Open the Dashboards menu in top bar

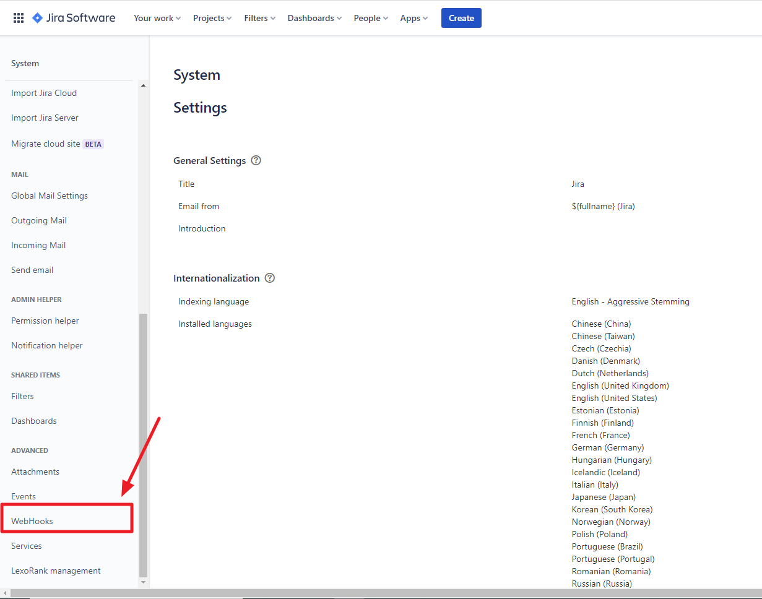314,18
